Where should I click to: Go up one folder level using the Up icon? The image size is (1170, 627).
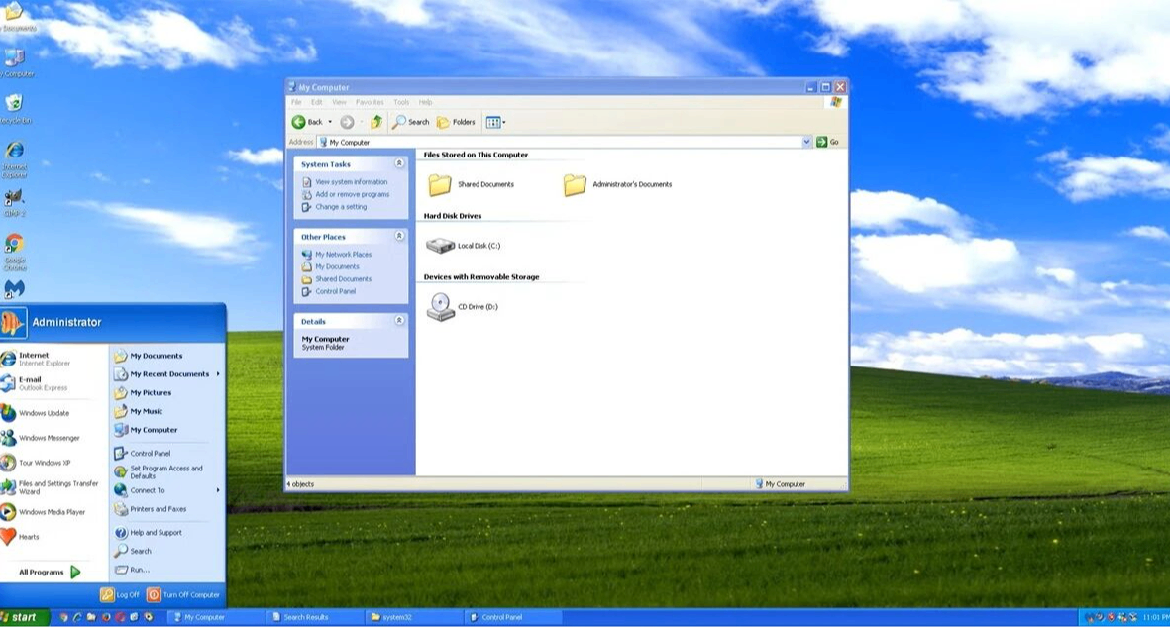click(x=376, y=122)
